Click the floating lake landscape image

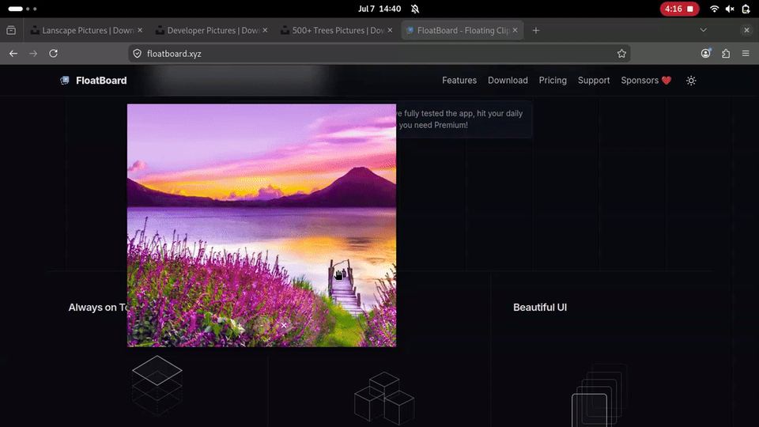pos(262,225)
